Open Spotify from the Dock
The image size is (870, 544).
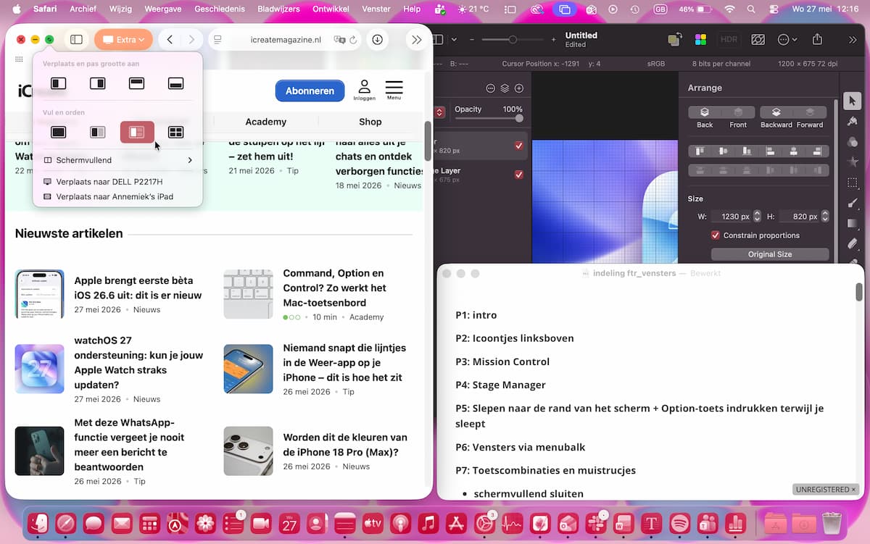pyautogui.click(x=679, y=523)
